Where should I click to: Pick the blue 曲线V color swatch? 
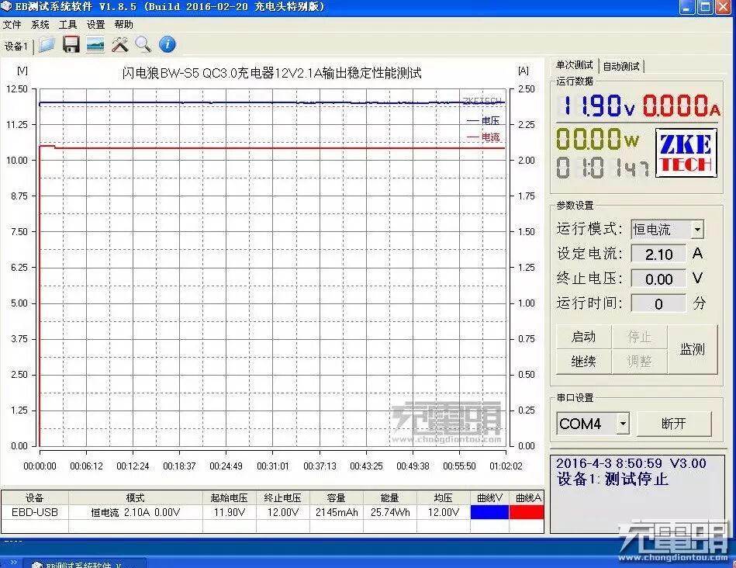(489, 512)
